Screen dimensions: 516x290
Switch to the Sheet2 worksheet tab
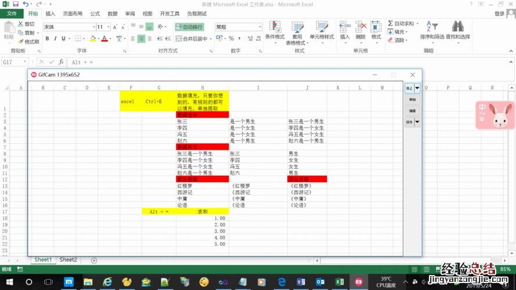coord(68,260)
